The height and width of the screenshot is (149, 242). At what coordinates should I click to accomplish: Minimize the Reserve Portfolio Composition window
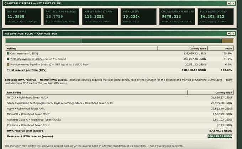(229, 33)
